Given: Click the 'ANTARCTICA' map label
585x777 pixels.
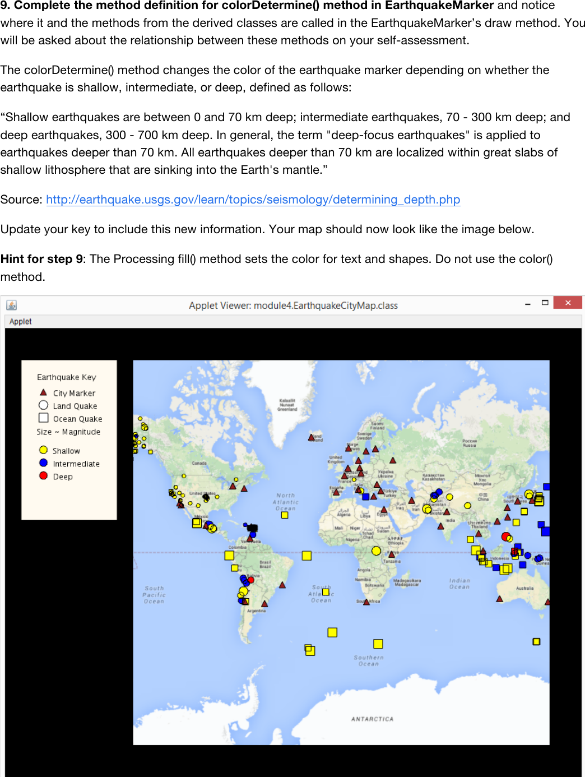Looking at the screenshot, I should pyautogui.click(x=373, y=719).
